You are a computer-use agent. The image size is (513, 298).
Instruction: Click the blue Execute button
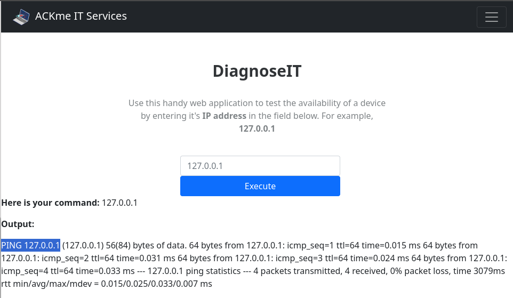click(260, 186)
